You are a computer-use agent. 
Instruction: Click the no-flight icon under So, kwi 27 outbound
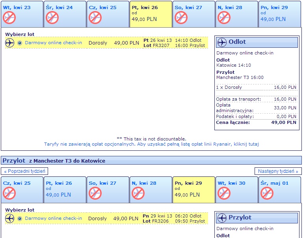coord(181,17)
